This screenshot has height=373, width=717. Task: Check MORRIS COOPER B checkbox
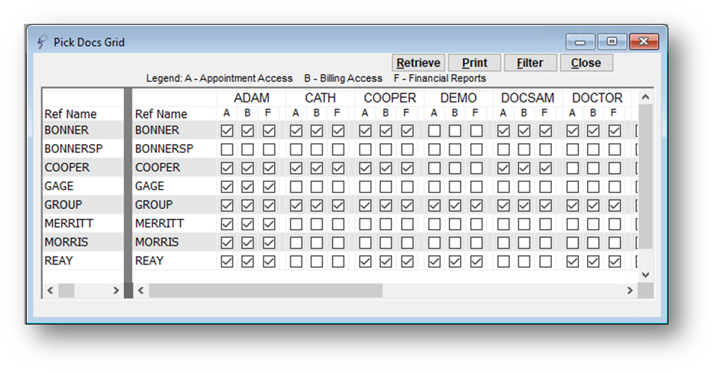pos(385,243)
